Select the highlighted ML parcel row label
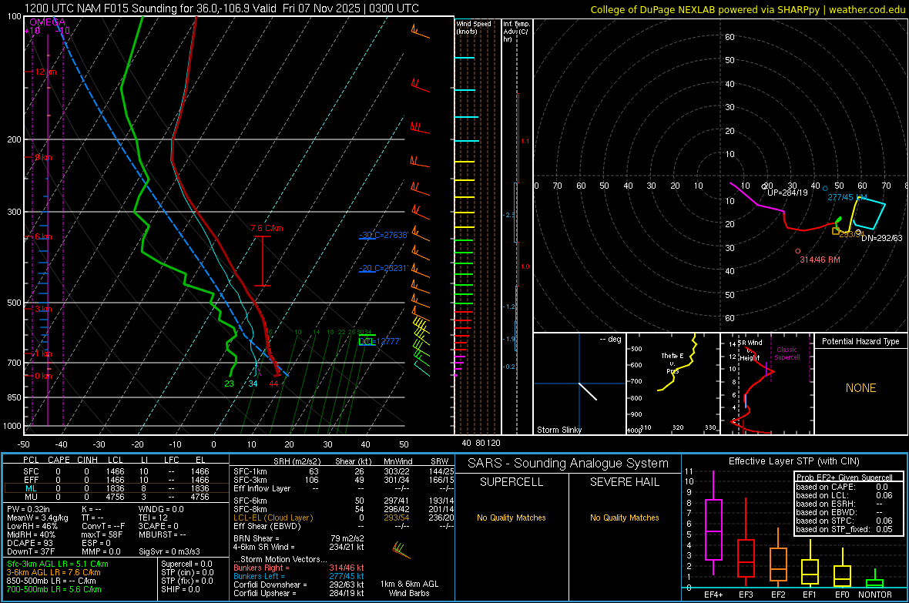This screenshot has width=909, height=603. pyautogui.click(x=31, y=489)
